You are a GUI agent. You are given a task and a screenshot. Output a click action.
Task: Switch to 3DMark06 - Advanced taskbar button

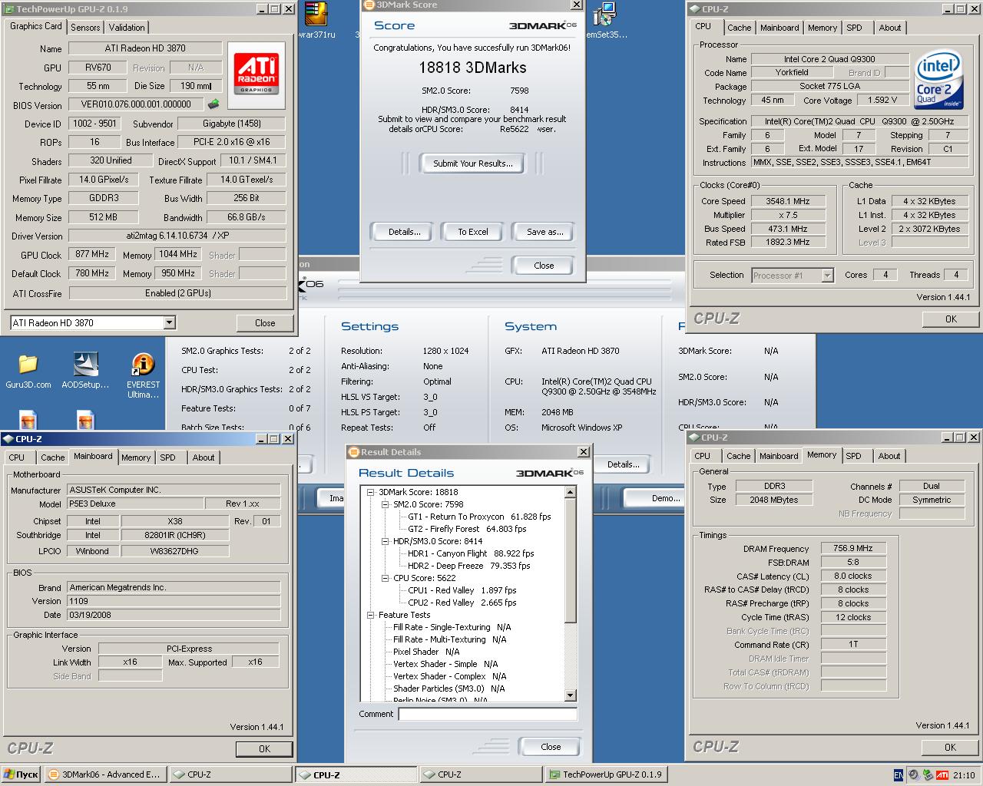pyautogui.click(x=104, y=774)
